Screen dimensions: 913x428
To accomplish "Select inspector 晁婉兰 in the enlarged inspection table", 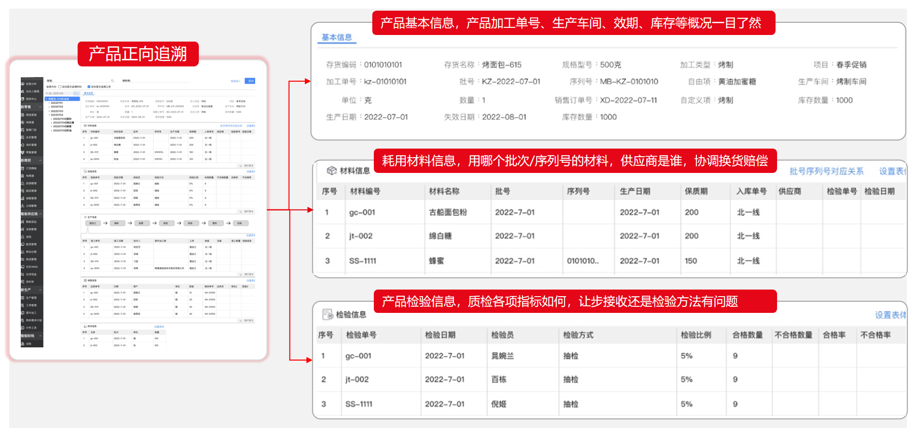I will click(x=503, y=356).
